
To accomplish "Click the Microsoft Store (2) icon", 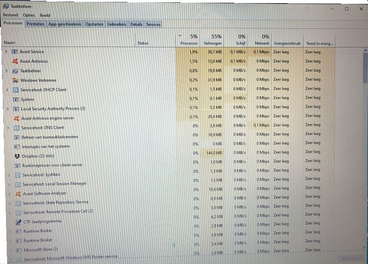I will coord(19,250).
